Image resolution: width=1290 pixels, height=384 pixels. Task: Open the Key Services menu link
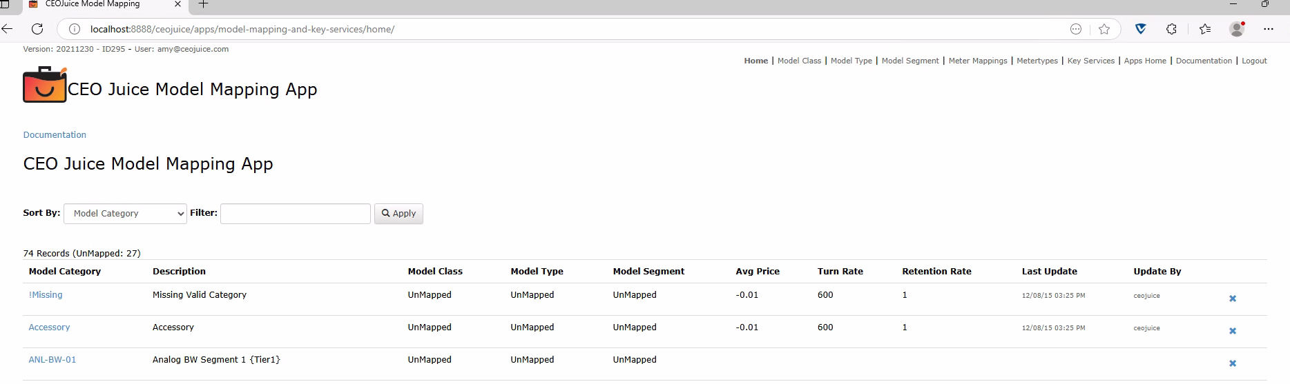[1091, 61]
